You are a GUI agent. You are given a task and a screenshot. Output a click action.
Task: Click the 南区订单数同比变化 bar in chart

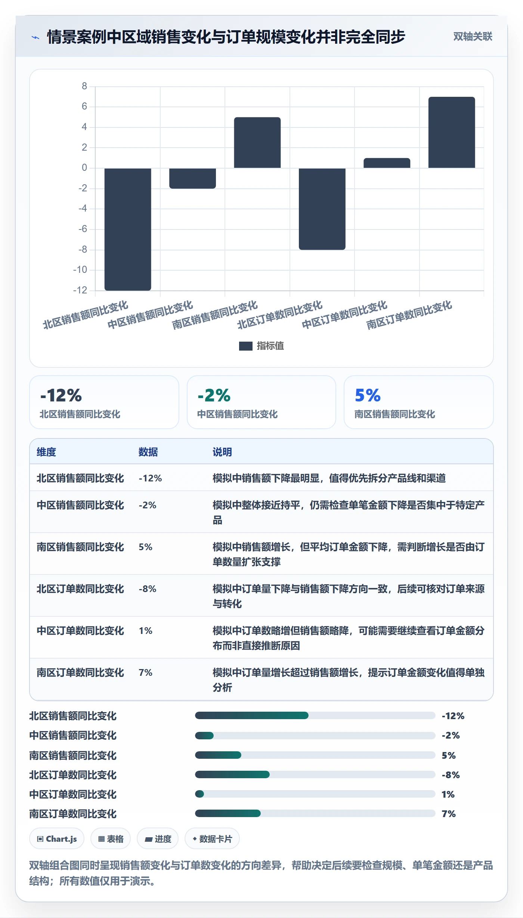click(452, 132)
